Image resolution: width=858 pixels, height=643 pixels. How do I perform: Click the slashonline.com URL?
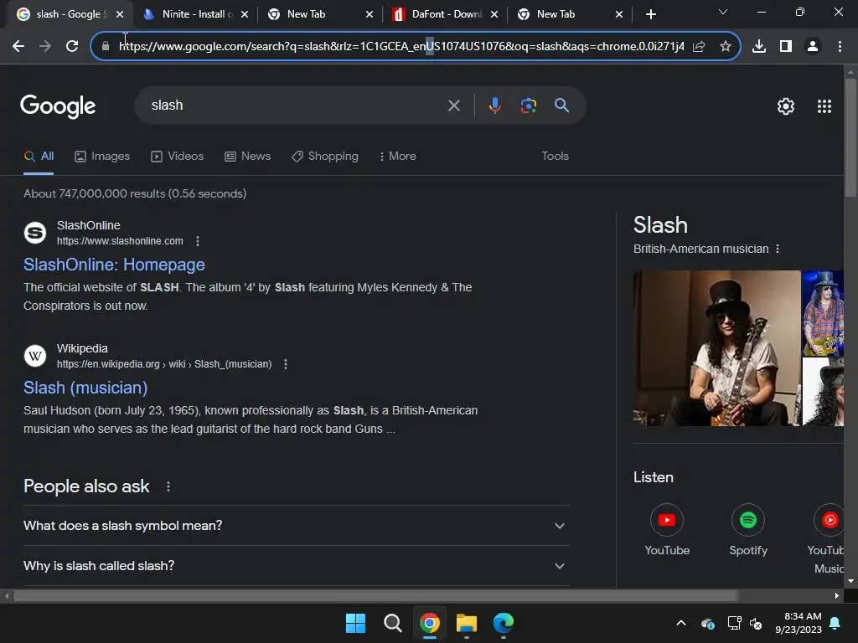pyautogui.click(x=120, y=241)
